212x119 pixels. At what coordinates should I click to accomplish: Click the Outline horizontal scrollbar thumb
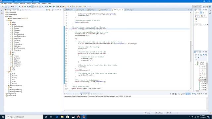[197, 91]
